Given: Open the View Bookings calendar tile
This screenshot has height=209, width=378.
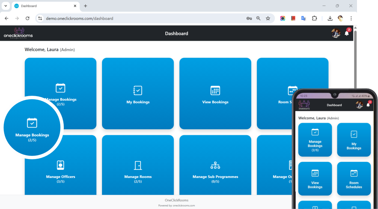Looking at the screenshot, I should click(215, 94).
